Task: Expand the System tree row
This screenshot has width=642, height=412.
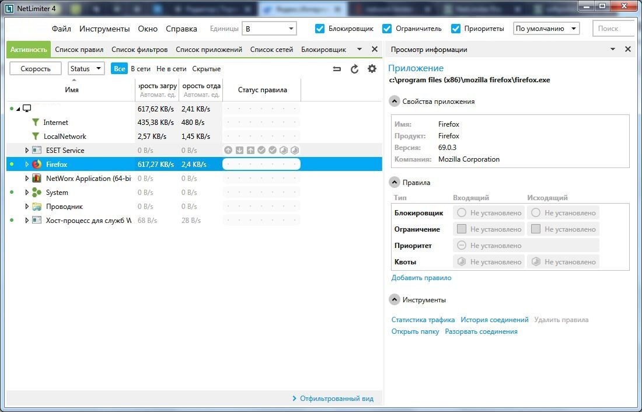Action: (27, 192)
